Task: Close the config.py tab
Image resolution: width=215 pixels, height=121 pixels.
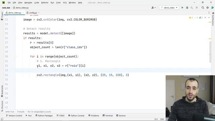Action: coord(39,13)
